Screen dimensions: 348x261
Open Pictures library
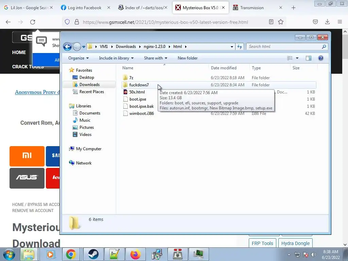(87, 127)
